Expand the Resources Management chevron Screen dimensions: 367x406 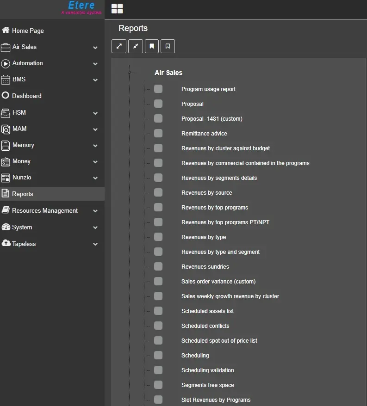(x=95, y=211)
